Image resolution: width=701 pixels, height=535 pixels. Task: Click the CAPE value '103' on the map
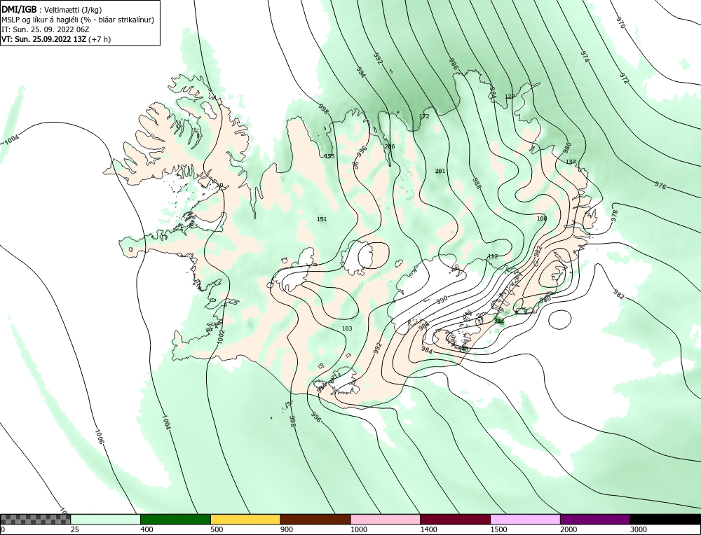347,328
